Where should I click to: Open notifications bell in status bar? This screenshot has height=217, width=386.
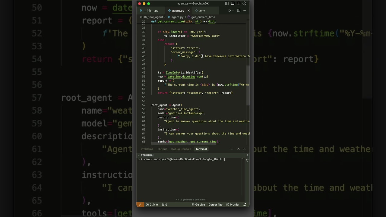[x=245, y=204]
